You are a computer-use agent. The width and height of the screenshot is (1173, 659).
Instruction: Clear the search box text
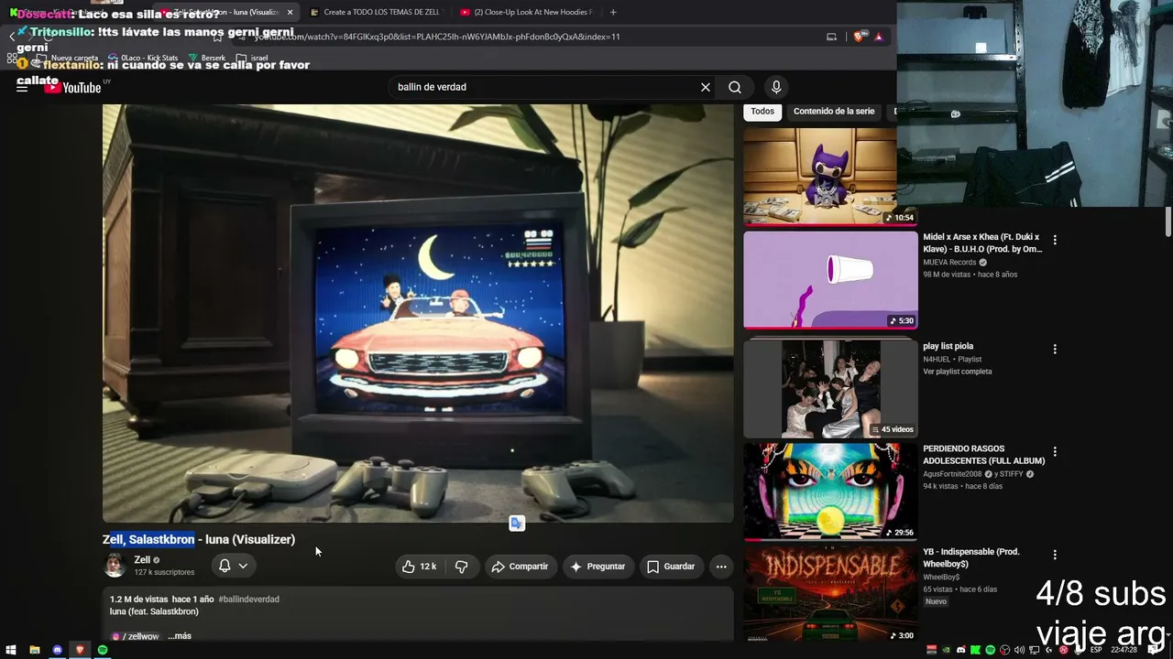(x=706, y=87)
